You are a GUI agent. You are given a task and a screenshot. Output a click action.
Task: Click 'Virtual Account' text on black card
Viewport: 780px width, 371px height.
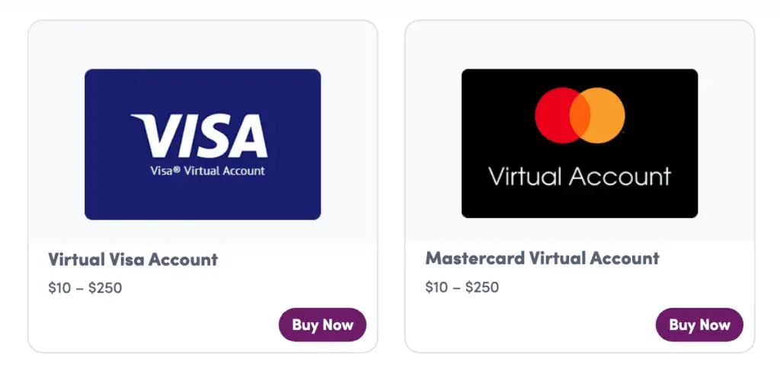[580, 177]
